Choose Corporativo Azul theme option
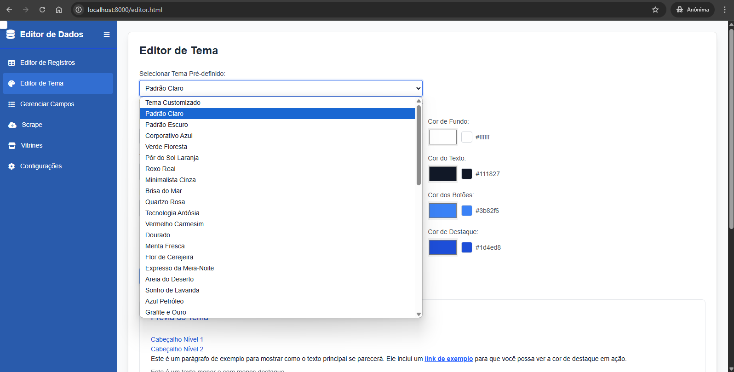The width and height of the screenshot is (734, 372). point(169,136)
